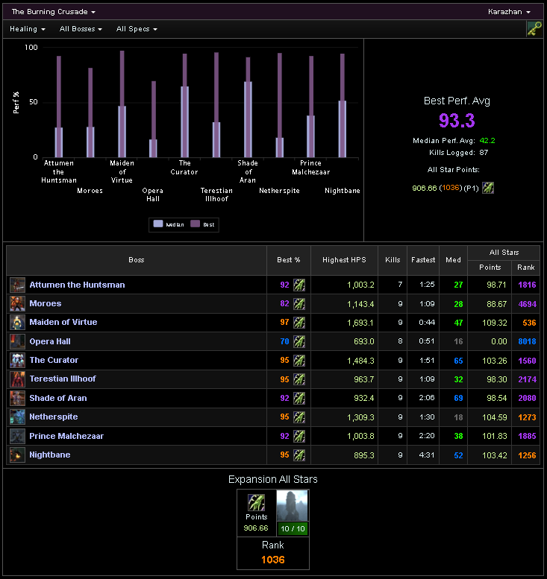Screen dimensions: 547x579
Task: Click spec icon in The Curator row
Action: (x=299, y=361)
